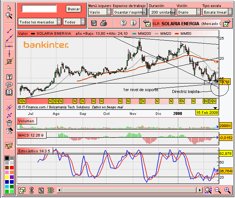
Task: Zoom in with the plus magnifier
Action: tap(227, 190)
